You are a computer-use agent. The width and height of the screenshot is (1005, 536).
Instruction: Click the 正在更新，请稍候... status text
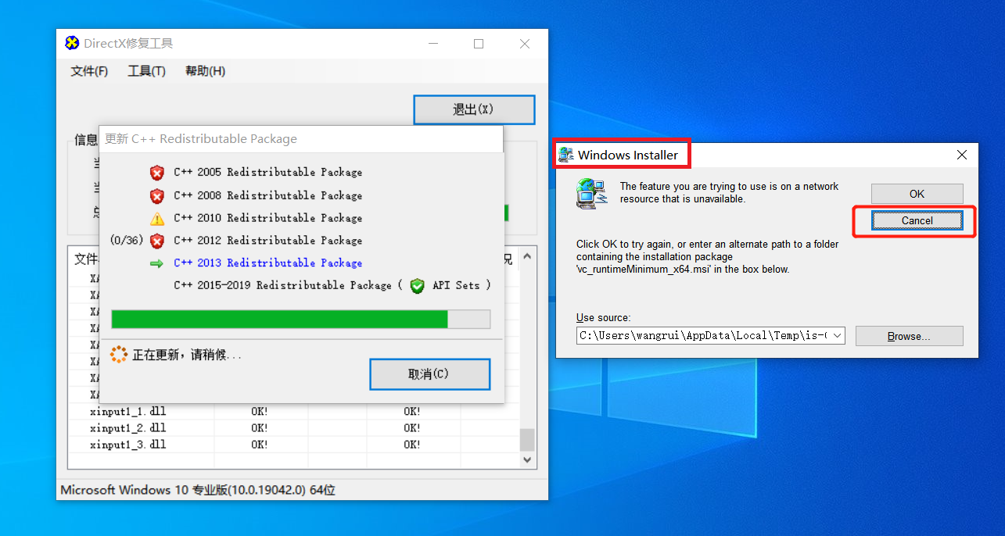[187, 356]
